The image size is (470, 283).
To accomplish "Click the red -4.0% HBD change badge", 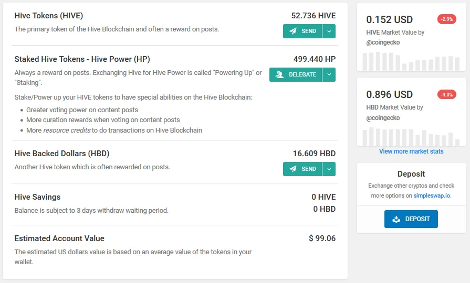I will pos(446,94).
